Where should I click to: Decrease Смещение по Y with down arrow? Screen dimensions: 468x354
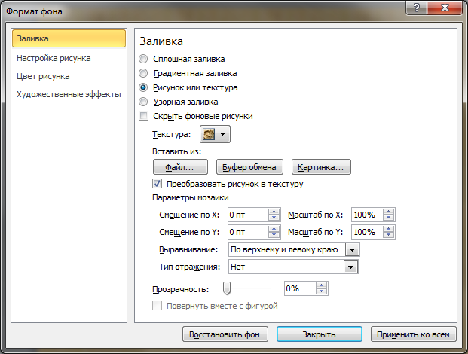point(274,235)
